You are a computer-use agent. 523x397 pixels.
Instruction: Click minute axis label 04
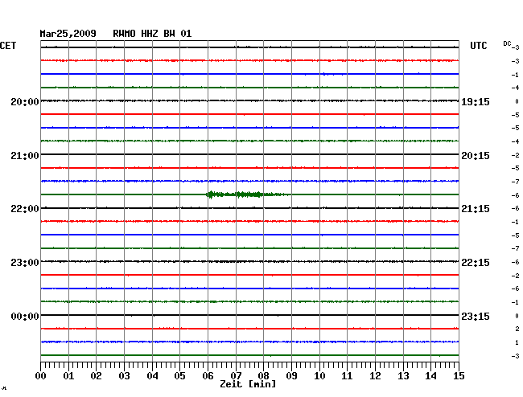[152, 376]
